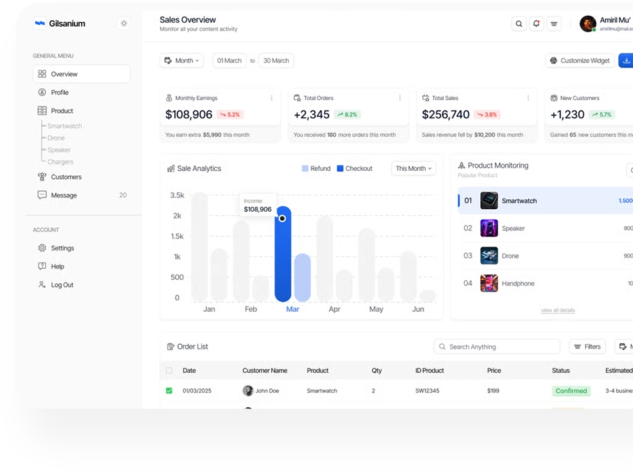
Task: Click the header menu lines icon
Action: (x=554, y=24)
